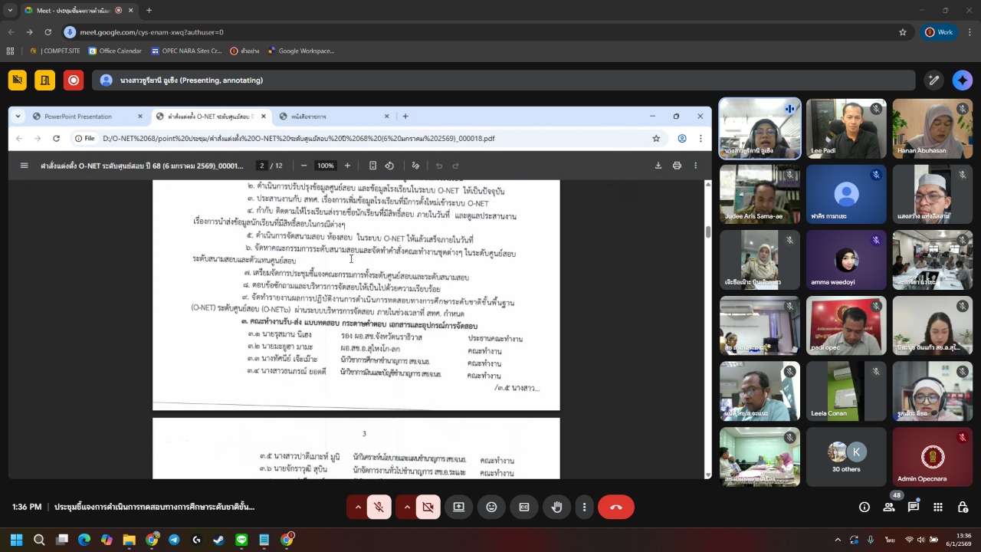Viewport: 981px width, 552px height.
Task: Open the Office Calendar bookmark
Action: (115, 51)
